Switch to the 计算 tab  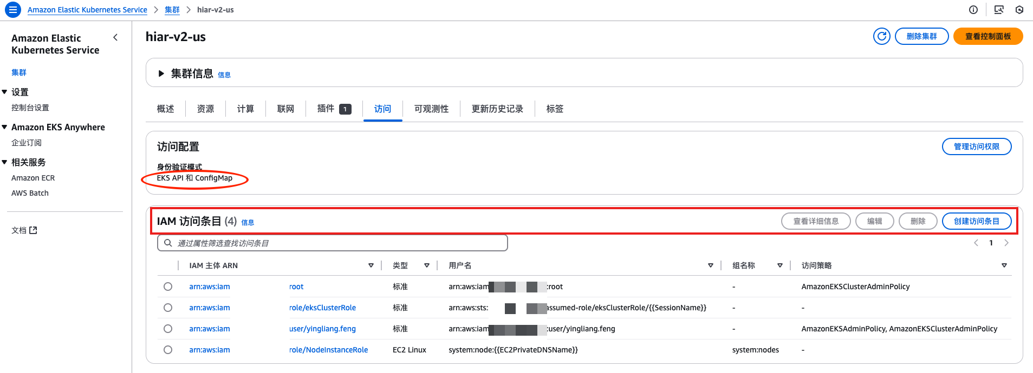pos(245,109)
